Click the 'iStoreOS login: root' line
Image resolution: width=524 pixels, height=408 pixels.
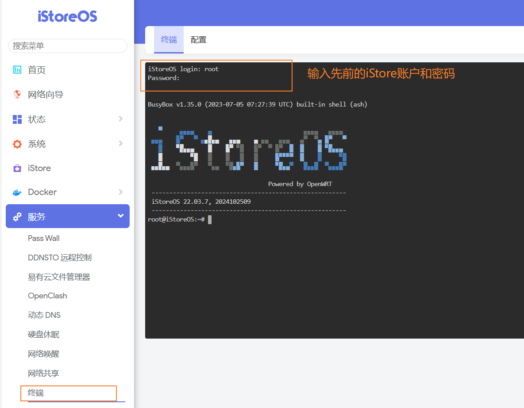[x=183, y=69]
